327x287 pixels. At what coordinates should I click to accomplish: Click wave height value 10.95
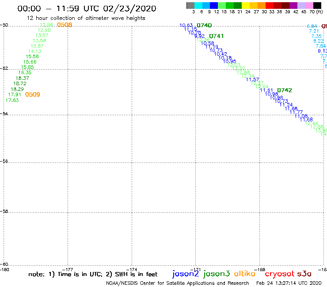tap(229, 61)
